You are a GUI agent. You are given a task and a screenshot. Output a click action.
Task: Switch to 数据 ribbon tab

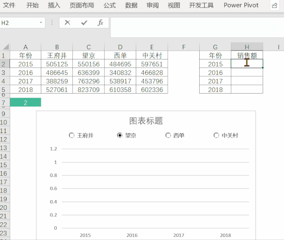(x=131, y=5)
